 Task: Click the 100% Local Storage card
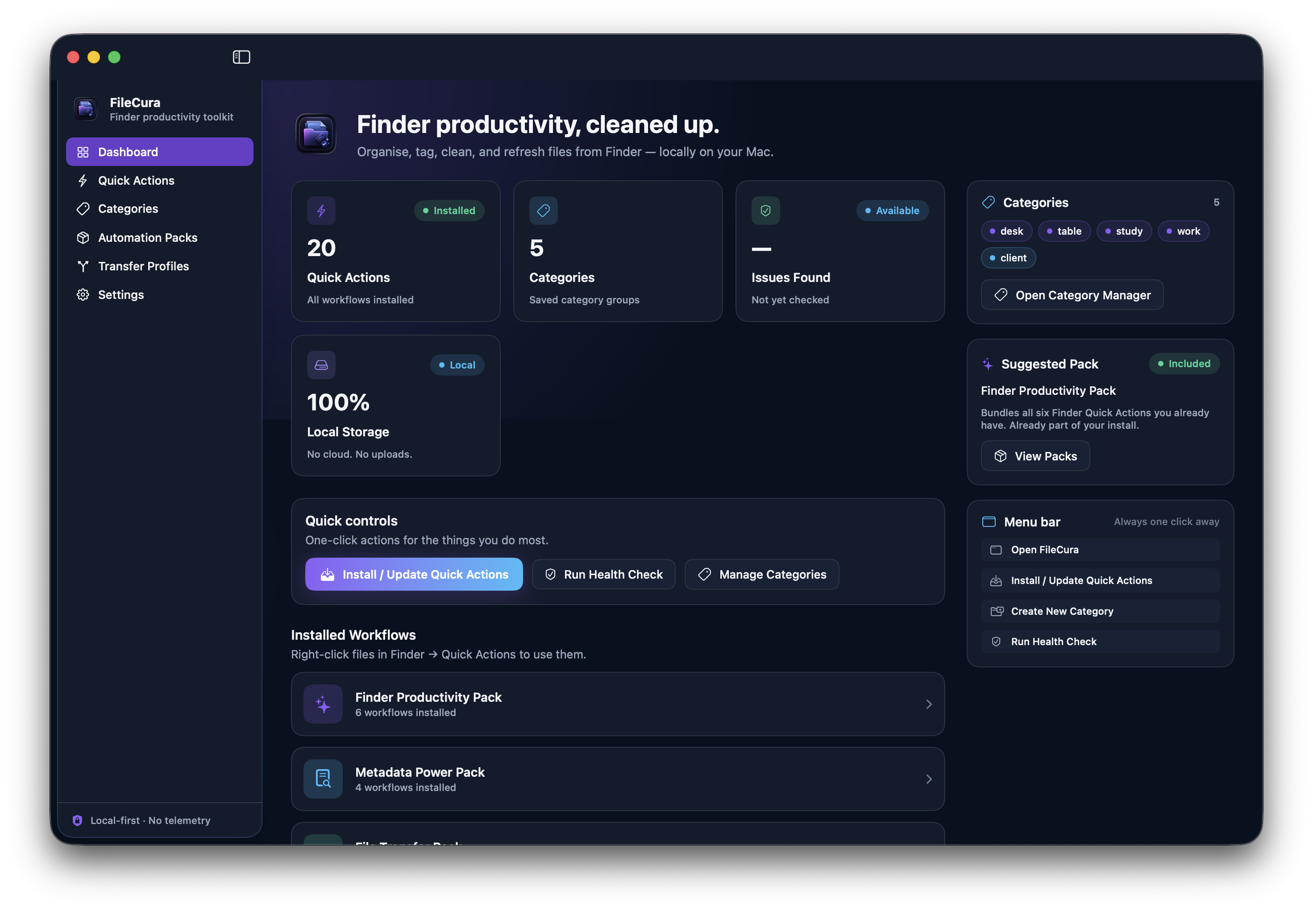395,405
